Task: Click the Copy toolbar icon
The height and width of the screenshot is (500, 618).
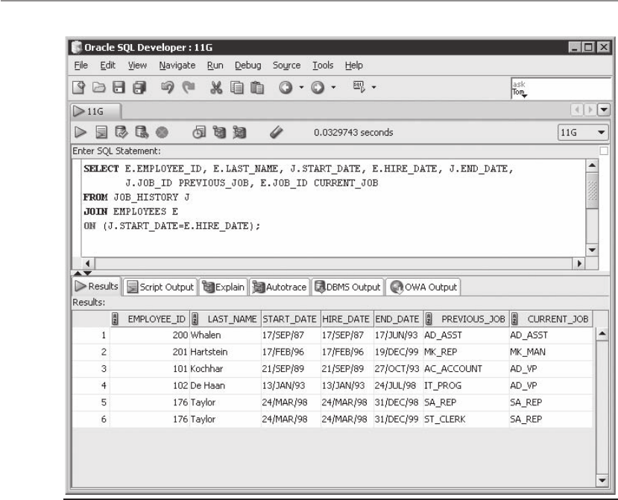Action: tap(236, 87)
